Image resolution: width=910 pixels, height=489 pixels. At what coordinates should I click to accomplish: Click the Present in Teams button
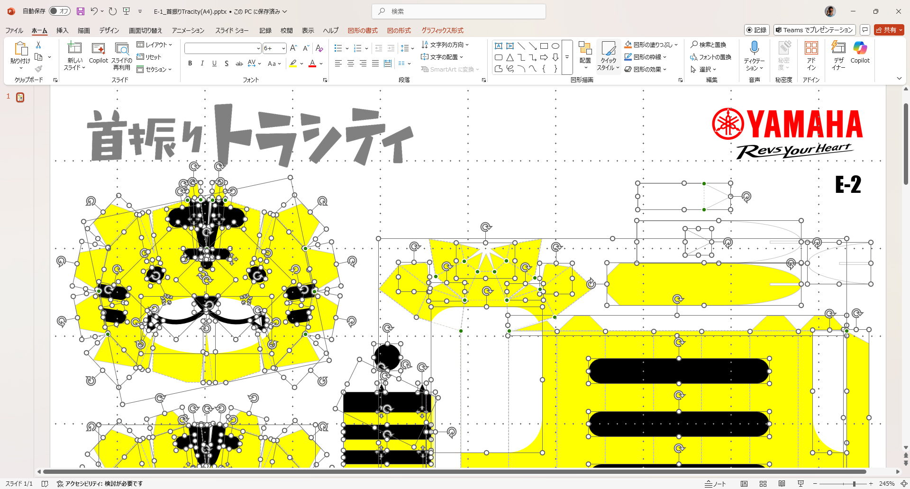coord(814,30)
